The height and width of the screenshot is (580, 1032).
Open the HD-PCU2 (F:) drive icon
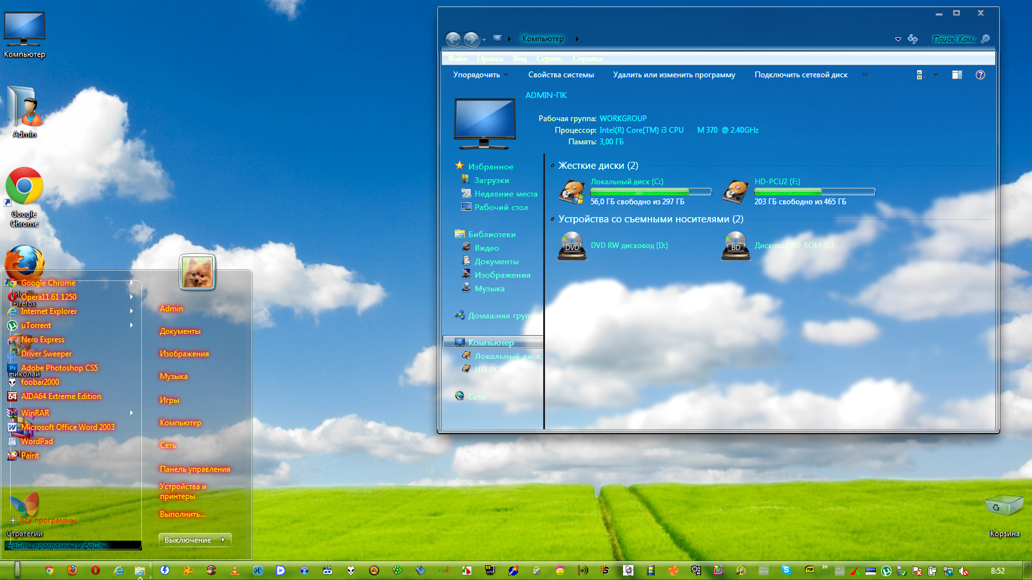(735, 191)
